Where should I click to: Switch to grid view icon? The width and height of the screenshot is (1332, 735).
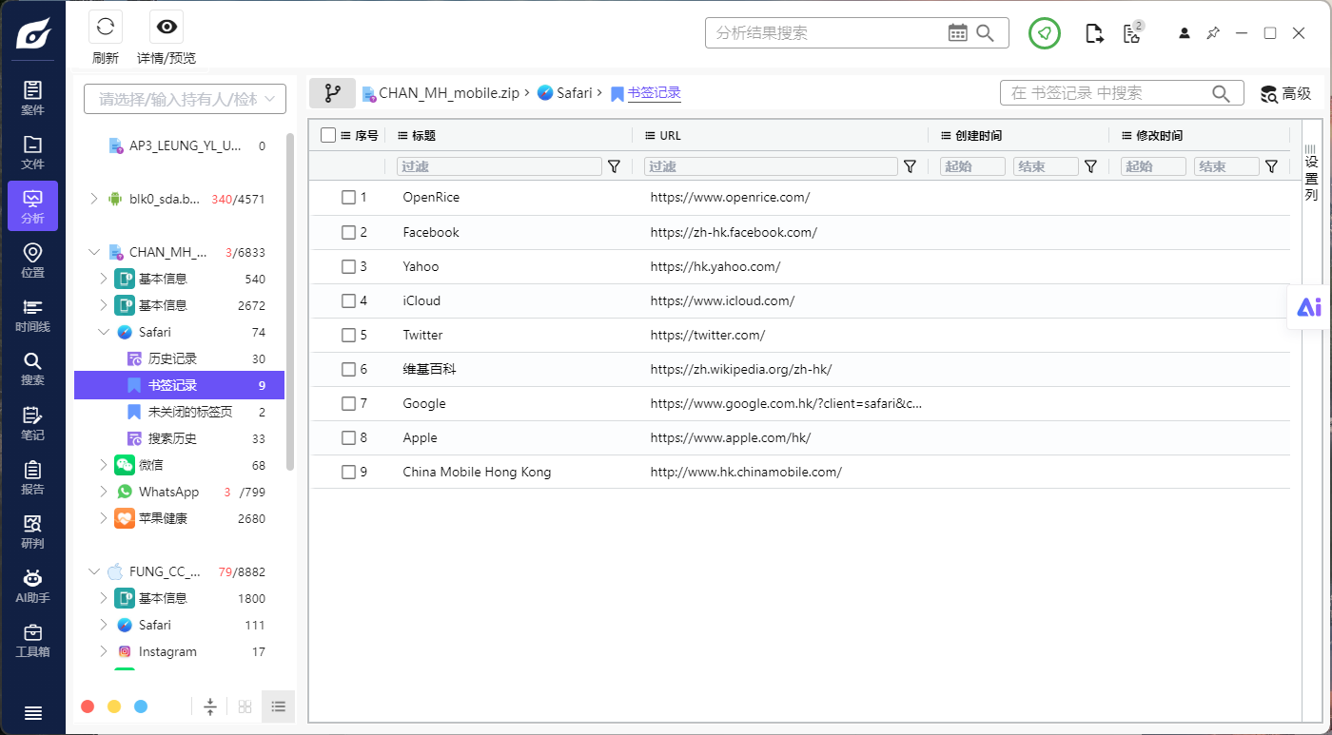pos(245,706)
